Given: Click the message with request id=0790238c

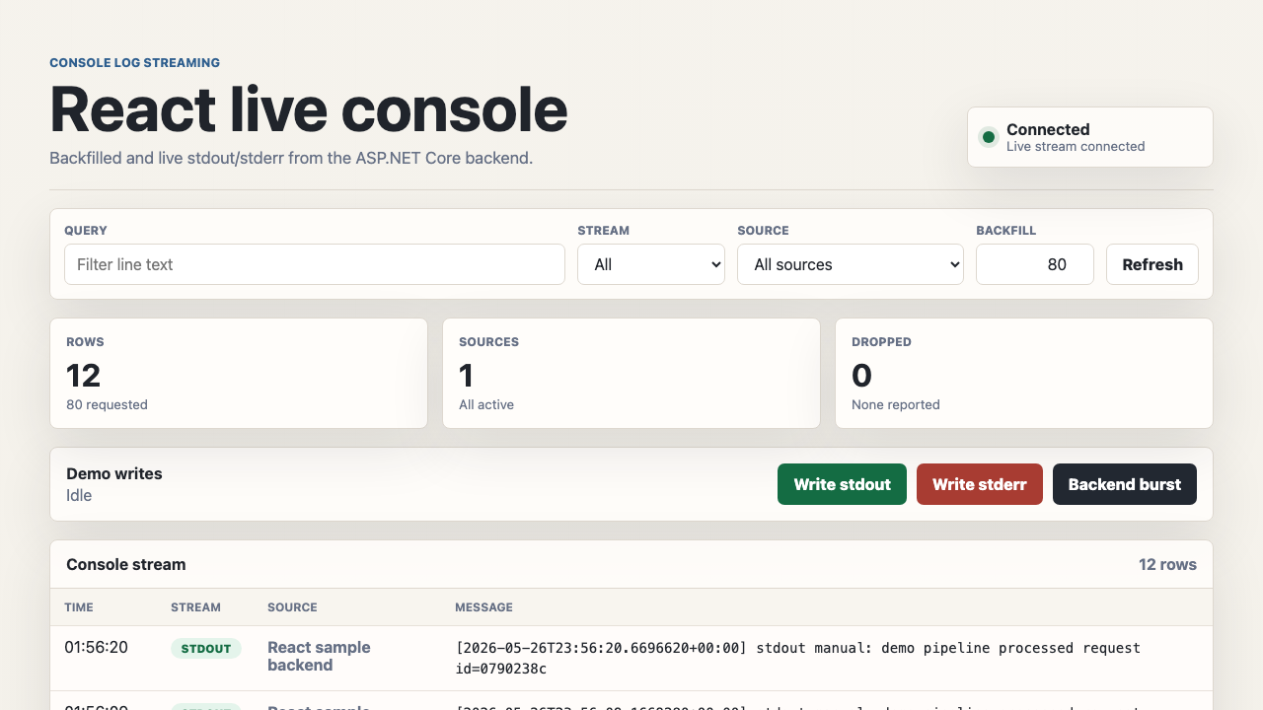Looking at the screenshot, I should click(x=797, y=659).
